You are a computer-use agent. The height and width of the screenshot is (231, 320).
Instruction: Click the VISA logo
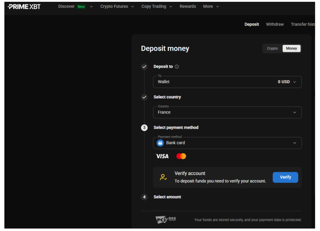click(162, 156)
